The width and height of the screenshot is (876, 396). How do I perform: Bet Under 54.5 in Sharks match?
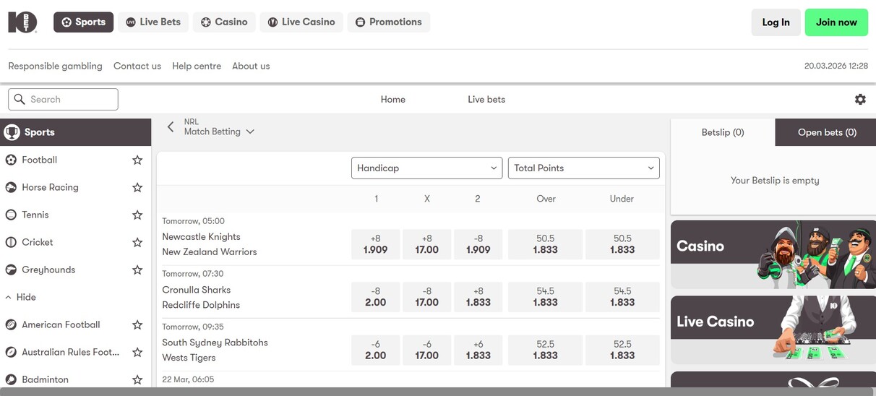[622, 297]
